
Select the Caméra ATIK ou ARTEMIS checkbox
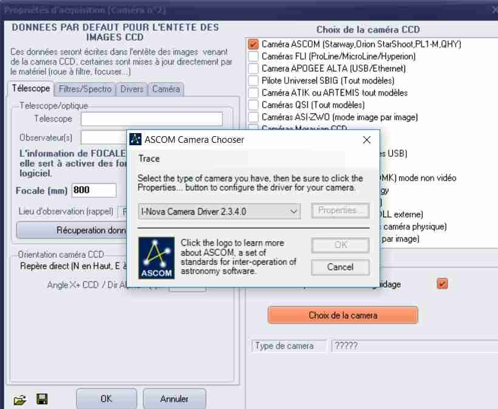point(253,93)
